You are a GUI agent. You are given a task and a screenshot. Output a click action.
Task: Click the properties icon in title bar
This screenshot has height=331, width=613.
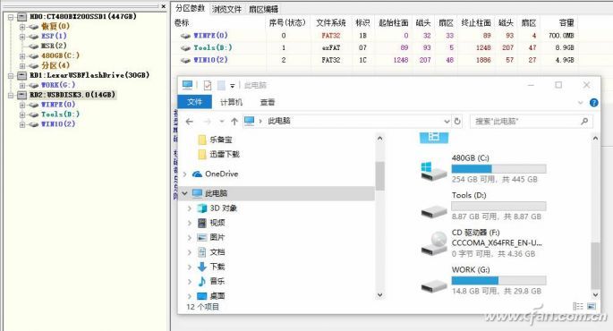(208, 85)
